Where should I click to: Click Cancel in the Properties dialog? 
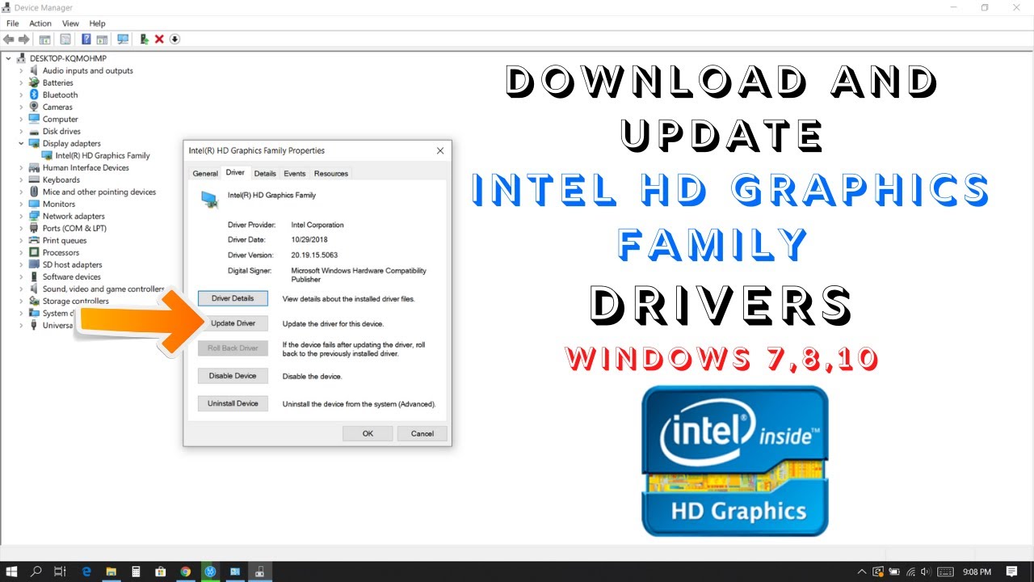(422, 433)
